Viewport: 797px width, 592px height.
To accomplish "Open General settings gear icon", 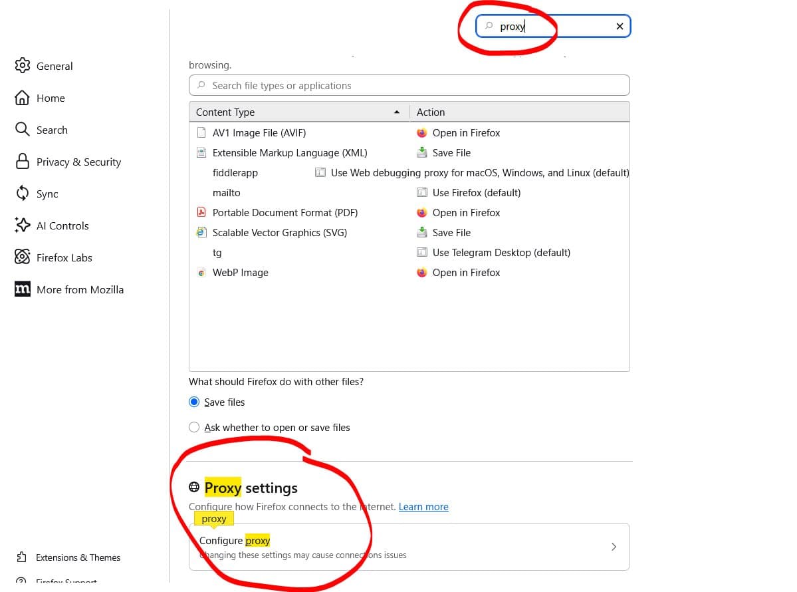I will coord(23,66).
